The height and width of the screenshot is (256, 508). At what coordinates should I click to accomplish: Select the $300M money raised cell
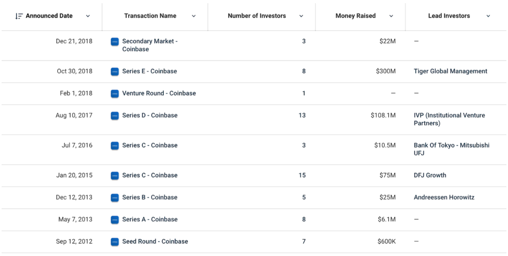[386, 71]
